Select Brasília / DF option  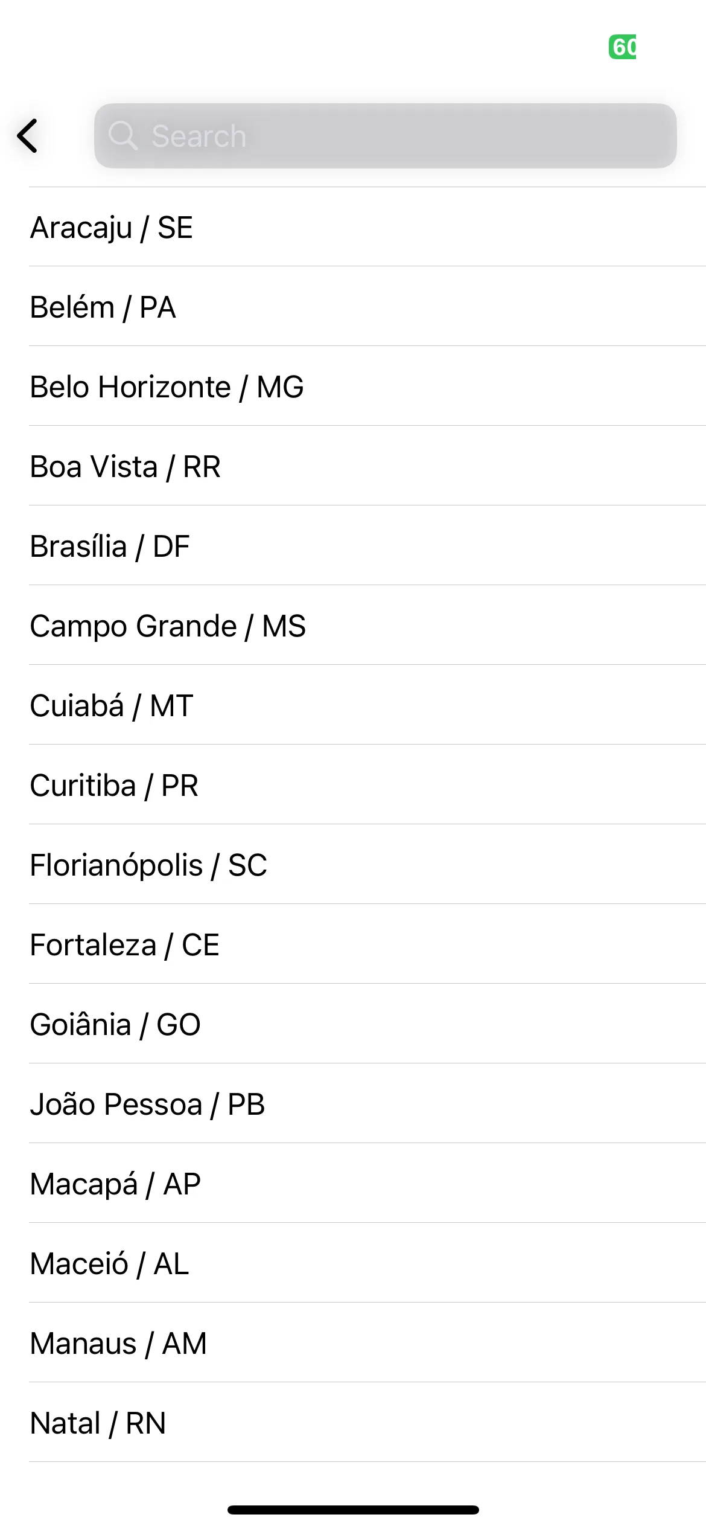[x=367, y=546]
